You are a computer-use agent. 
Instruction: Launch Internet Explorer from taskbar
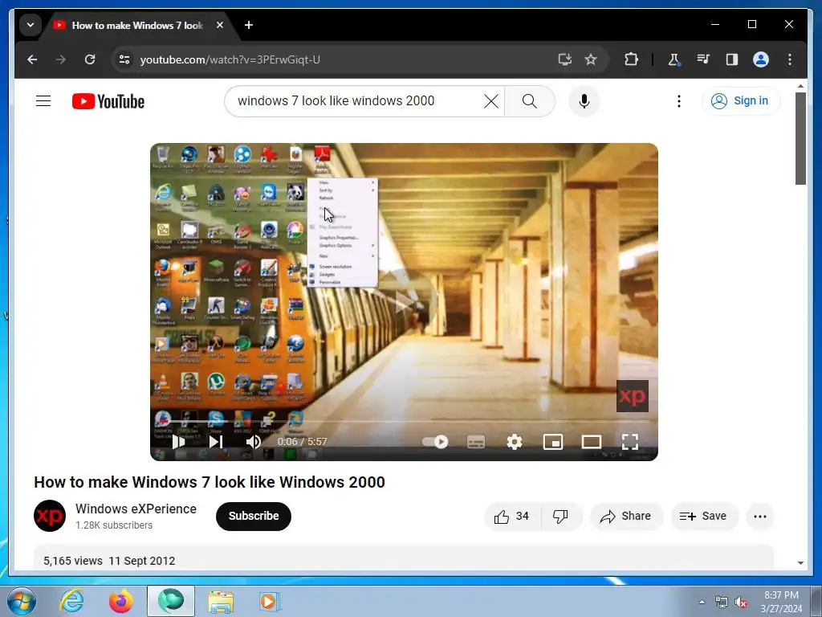tap(71, 601)
